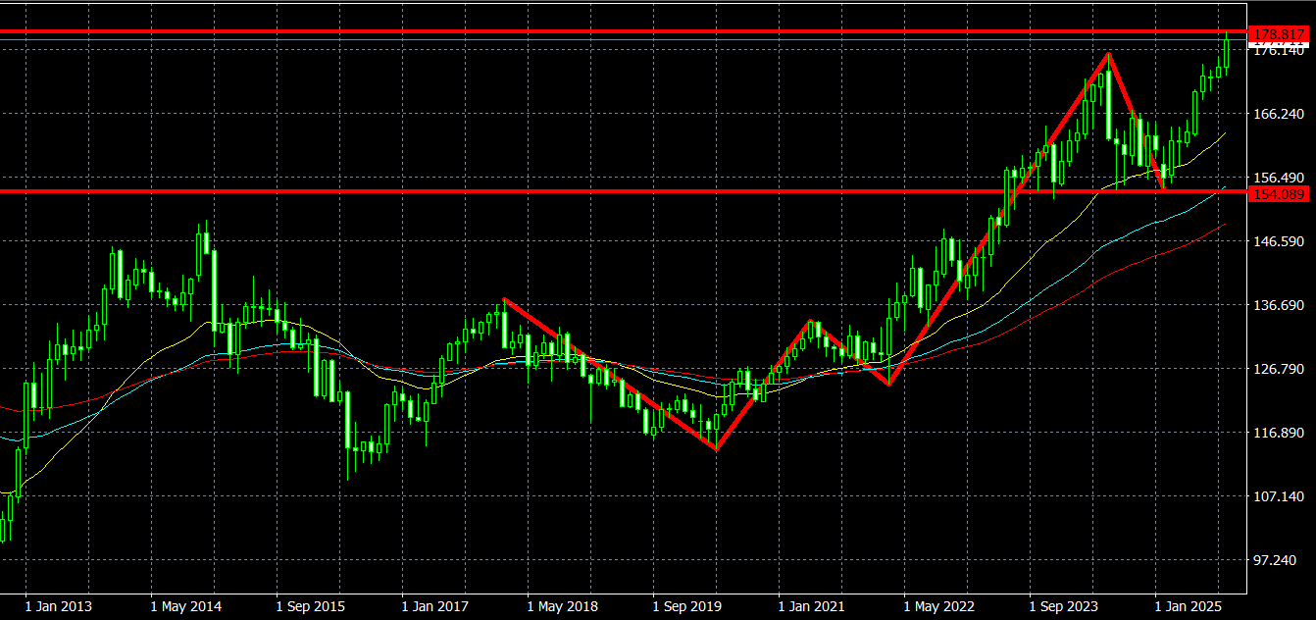The width and height of the screenshot is (1316, 620).
Task: Click the 1 Jan 2025 date label
Action: pos(1189,606)
